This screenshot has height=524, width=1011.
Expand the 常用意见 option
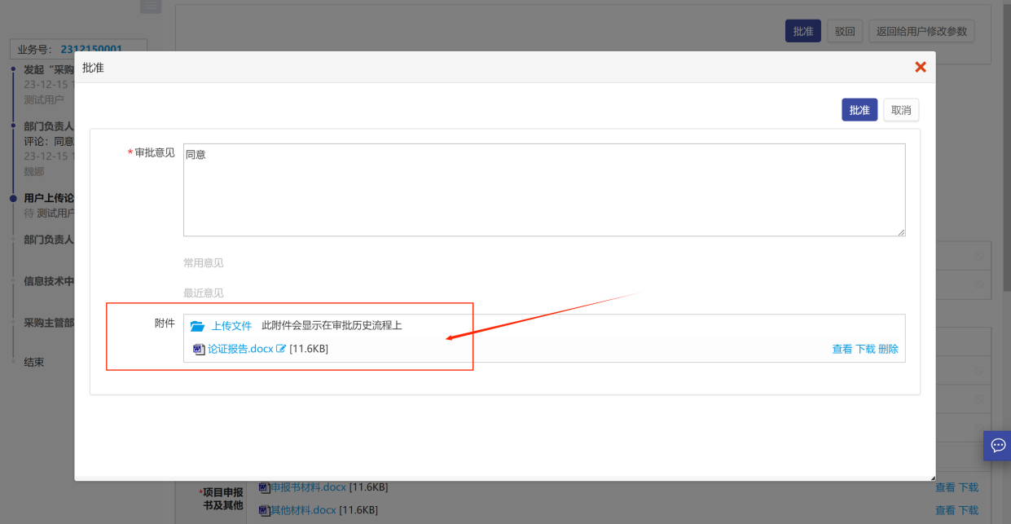pyautogui.click(x=203, y=263)
